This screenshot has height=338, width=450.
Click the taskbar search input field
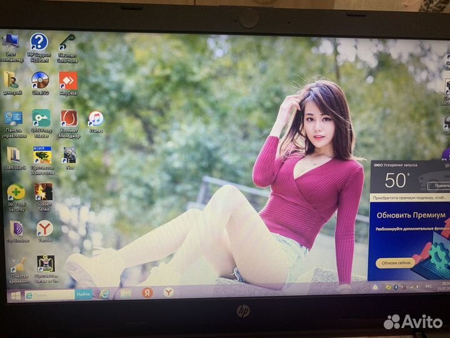click(x=49, y=295)
